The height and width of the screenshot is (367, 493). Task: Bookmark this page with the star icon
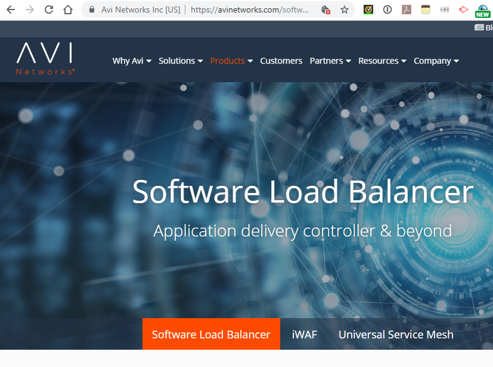click(345, 10)
